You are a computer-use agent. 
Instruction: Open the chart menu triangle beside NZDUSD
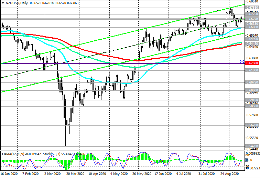tap(3, 3)
